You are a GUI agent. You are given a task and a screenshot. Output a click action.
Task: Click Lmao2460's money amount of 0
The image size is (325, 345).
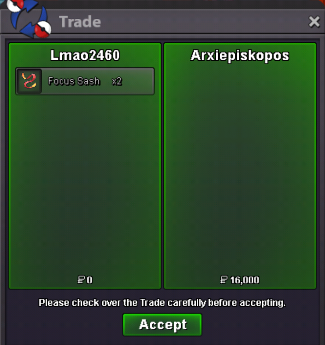(x=89, y=280)
